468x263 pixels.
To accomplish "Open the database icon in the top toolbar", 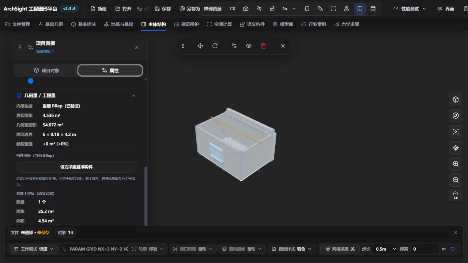I will (373, 9).
